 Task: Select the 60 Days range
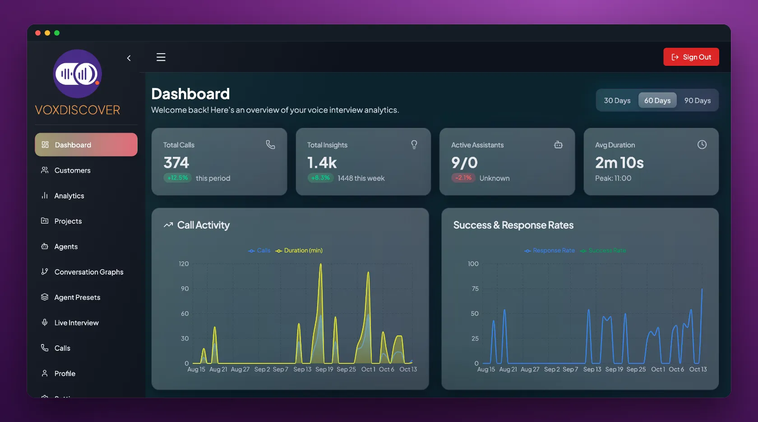pos(657,101)
